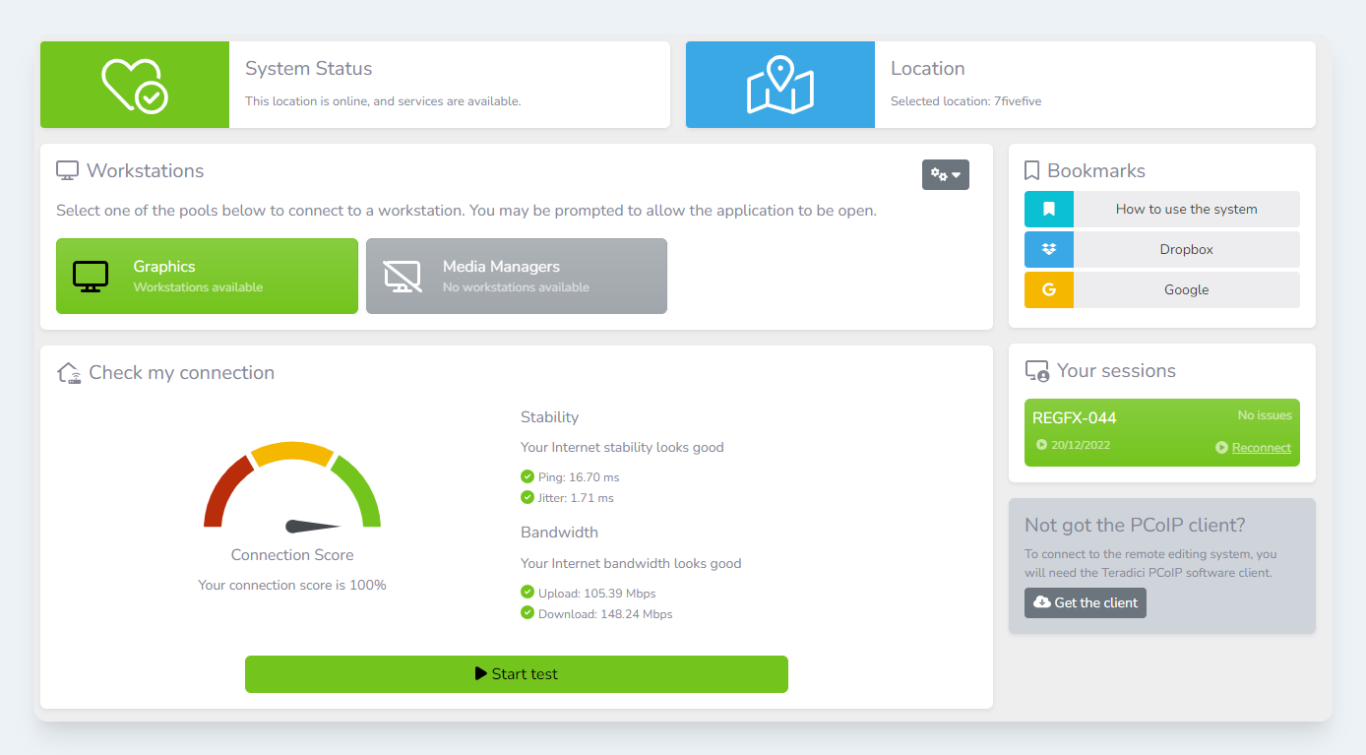Open the Google bookmark link

click(1186, 290)
